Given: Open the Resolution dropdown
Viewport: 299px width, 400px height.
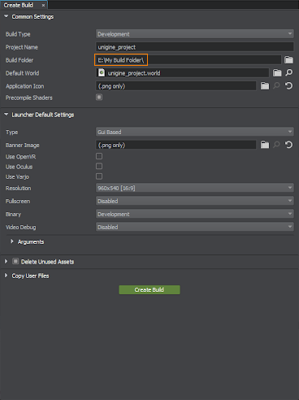Looking at the screenshot, I should tap(195, 188).
